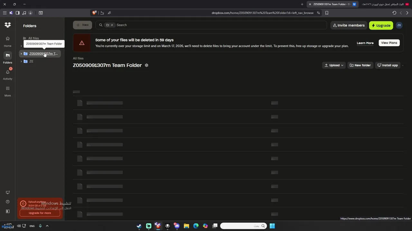Screen dimensions: 412x231
Task: Open Discord from the taskbar
Action: pyautogui.click(x=177, y=226)
